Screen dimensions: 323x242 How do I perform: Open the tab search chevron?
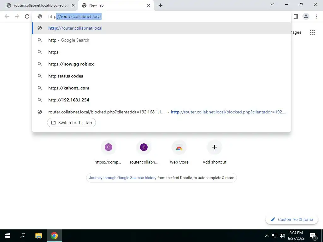pyautogui.click(x=272, y=4)
